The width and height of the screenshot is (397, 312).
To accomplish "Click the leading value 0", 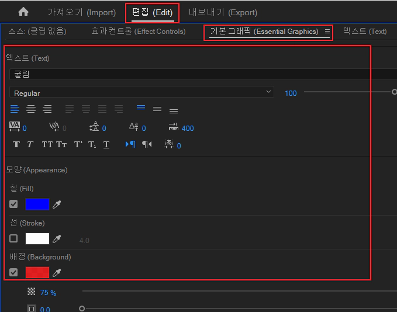I will tap(104, 129).
